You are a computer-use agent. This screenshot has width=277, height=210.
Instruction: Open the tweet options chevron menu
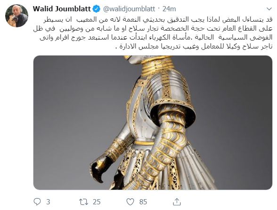[x=269, y=9]
